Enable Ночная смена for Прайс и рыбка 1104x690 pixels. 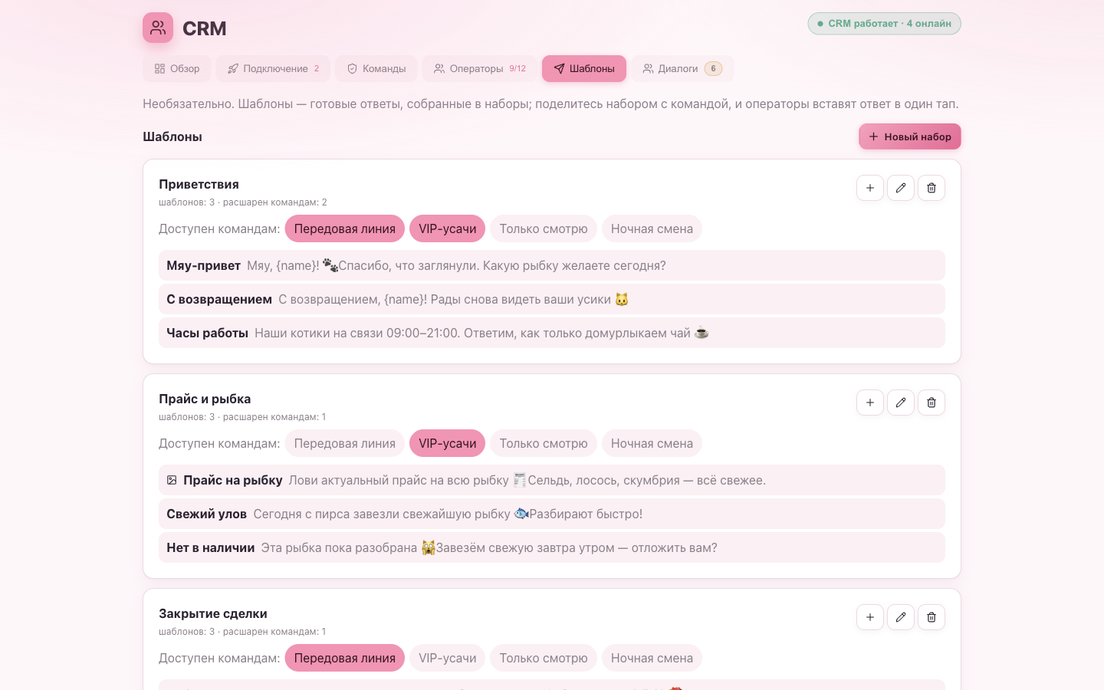pos(652,443)
